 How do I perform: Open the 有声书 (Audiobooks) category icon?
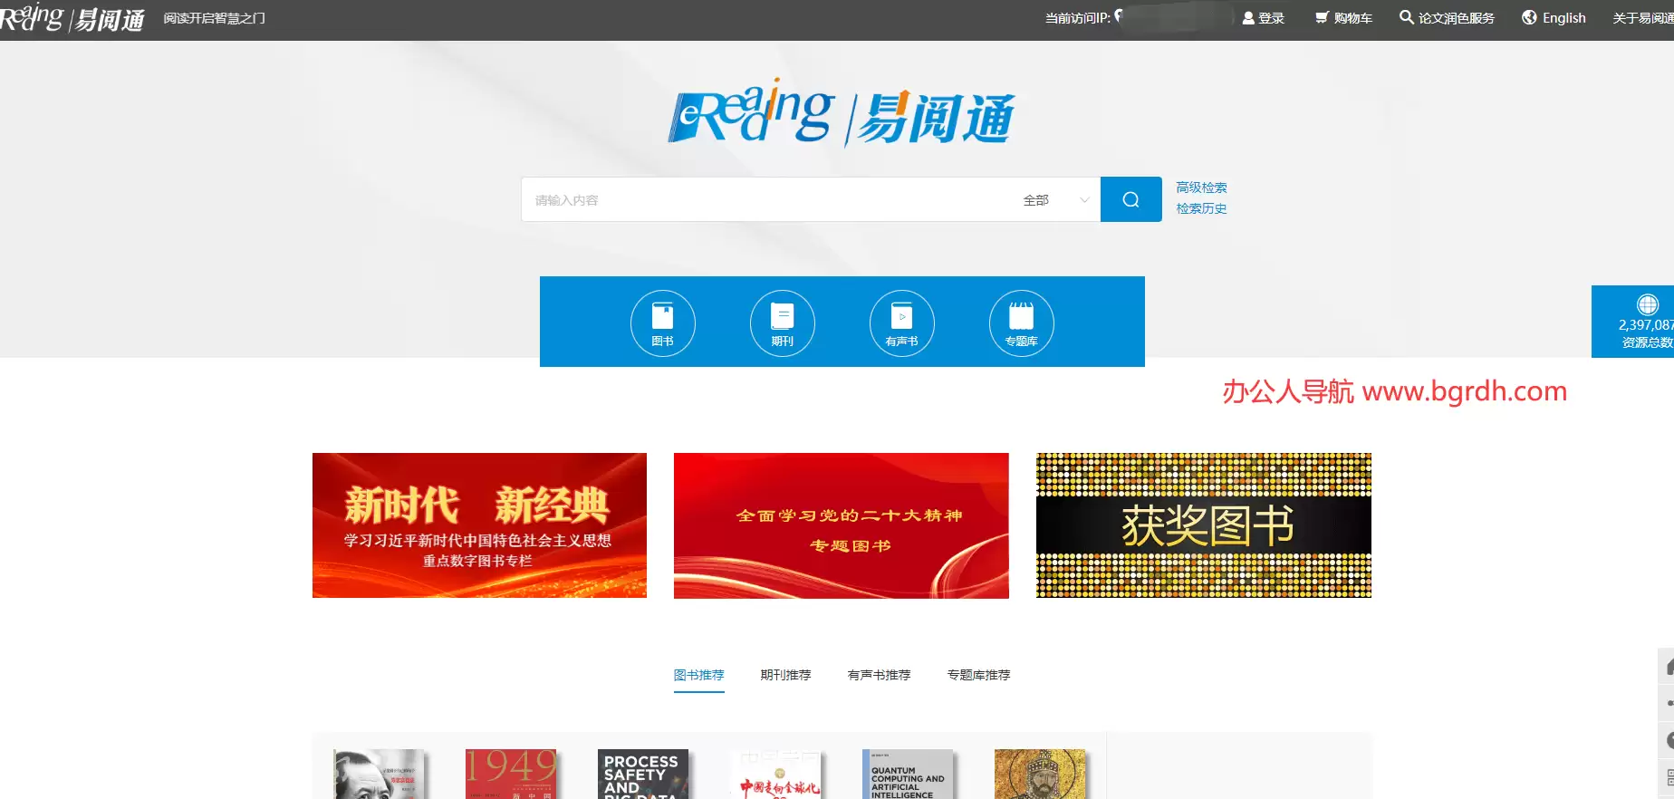pyautogui.click(x=901, y=322)
